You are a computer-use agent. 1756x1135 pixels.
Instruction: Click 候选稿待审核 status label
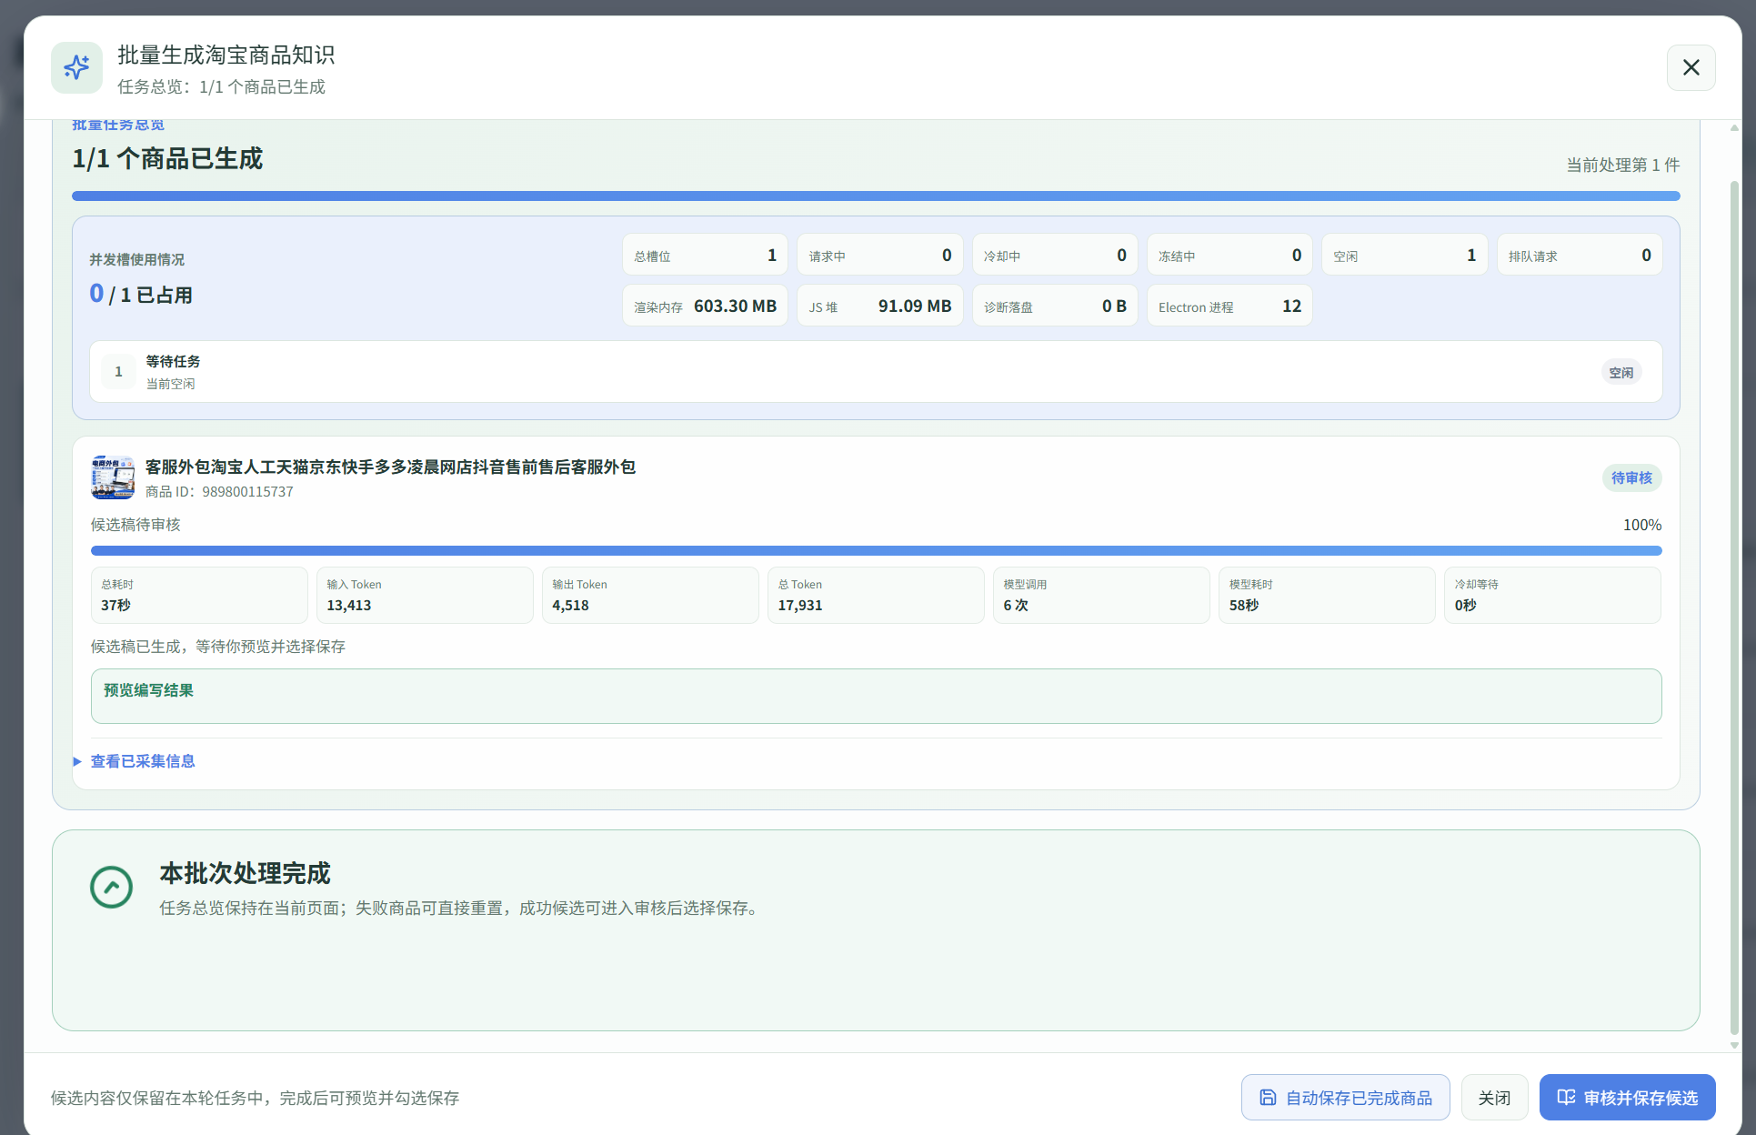[x=135, y=525]
